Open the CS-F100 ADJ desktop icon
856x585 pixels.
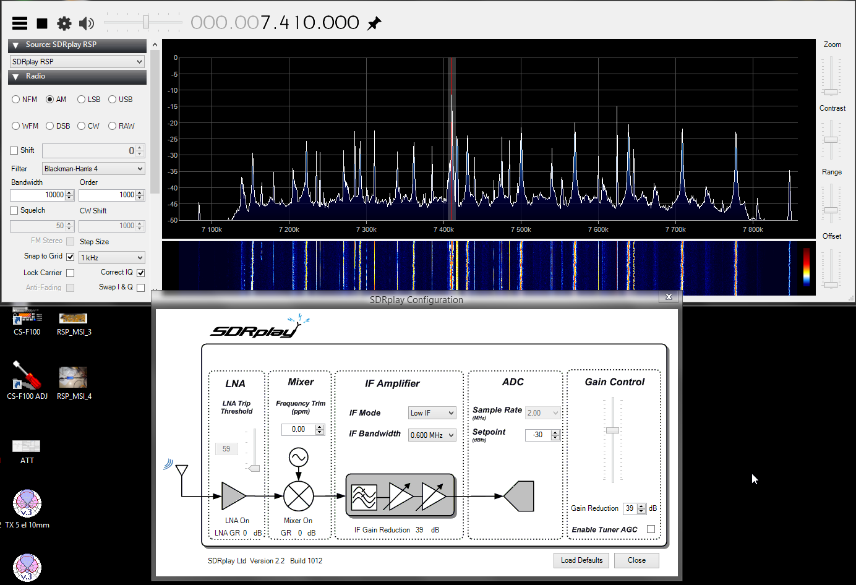pos(27,381)
